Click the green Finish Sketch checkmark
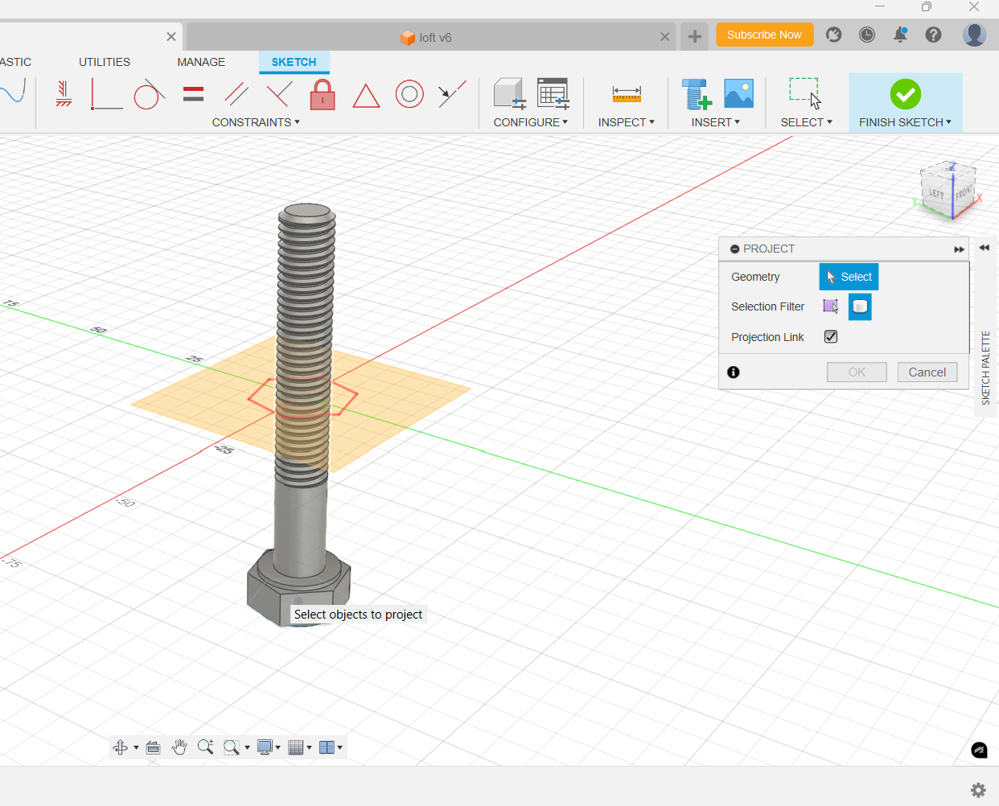The height and width of the screenshot is (806, 999). pyautogui.click(x=906, y=94)
